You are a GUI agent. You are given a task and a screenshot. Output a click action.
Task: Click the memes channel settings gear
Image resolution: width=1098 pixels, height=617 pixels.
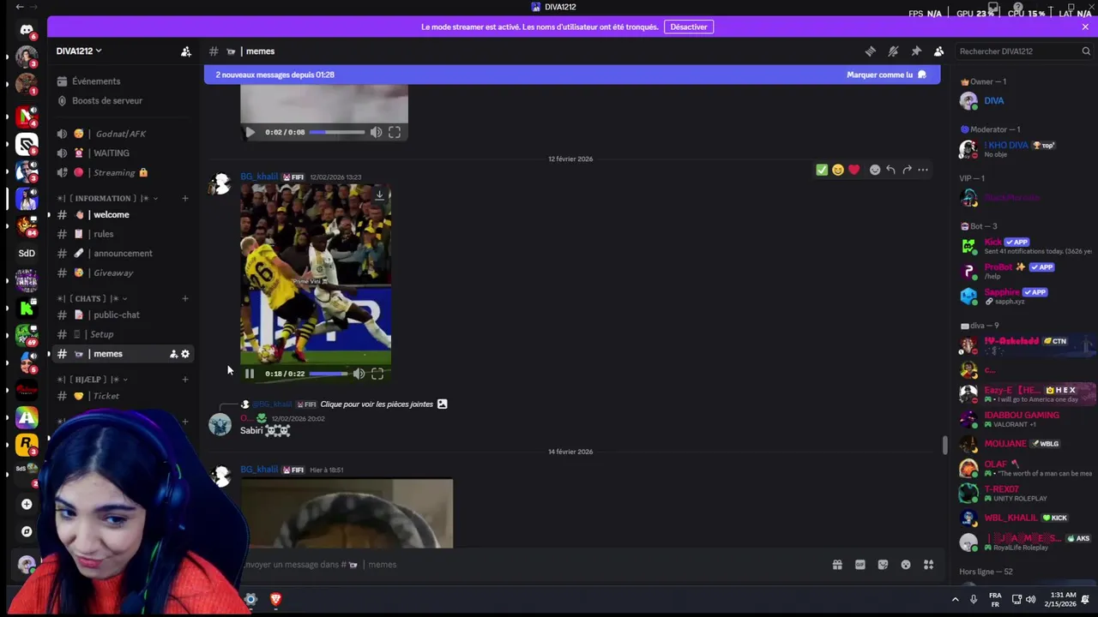click(185, 354)
